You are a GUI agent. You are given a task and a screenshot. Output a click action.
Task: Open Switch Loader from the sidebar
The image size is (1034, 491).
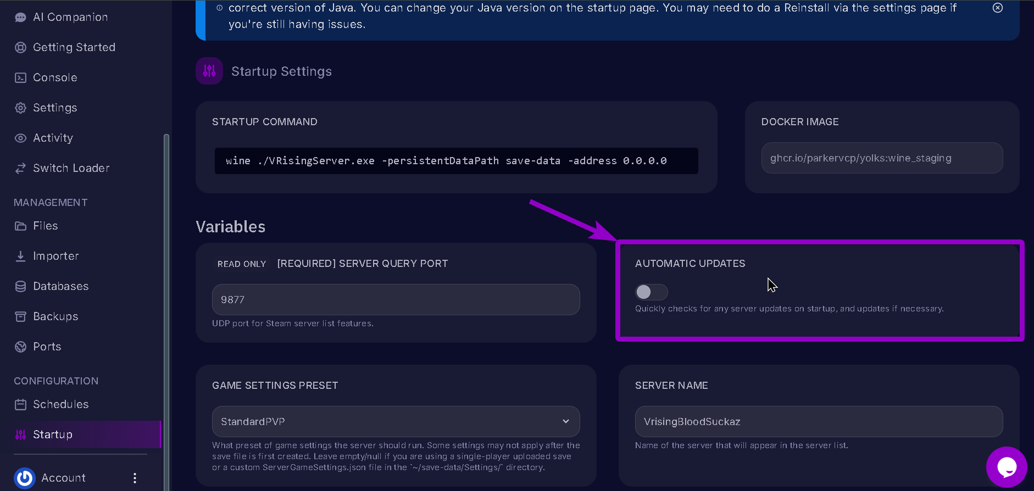pyautogui.click(x=71, y=168)
